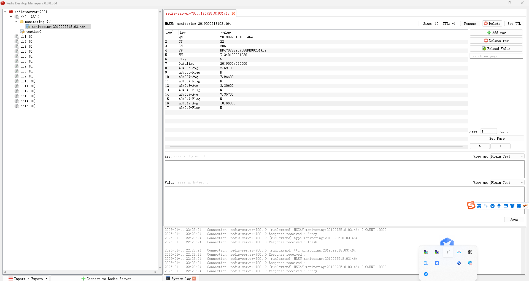Open Sogou skin shirt icon

[x=512, y=206]
